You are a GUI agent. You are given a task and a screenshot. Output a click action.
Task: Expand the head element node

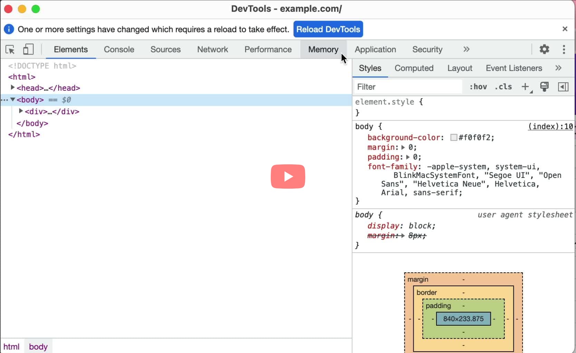pyautogui.click(x=12, y=88)
